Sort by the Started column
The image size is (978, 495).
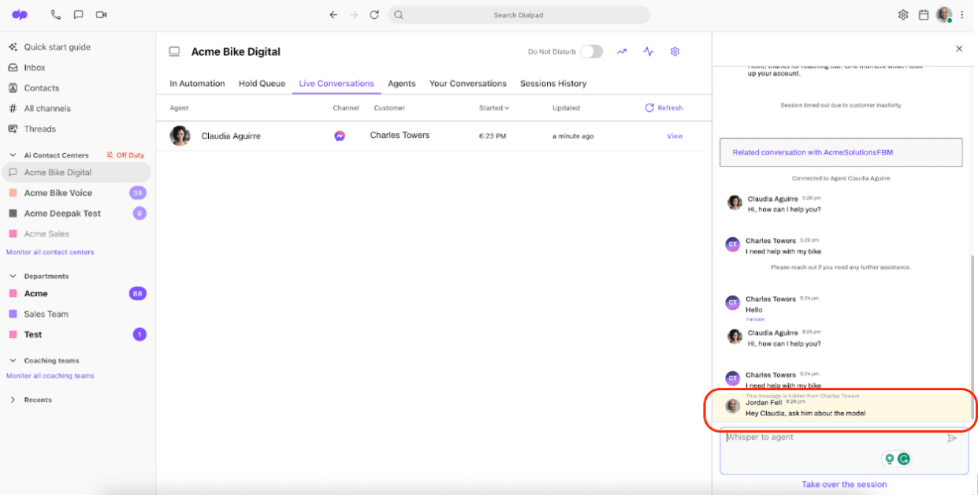click(494, 108)
